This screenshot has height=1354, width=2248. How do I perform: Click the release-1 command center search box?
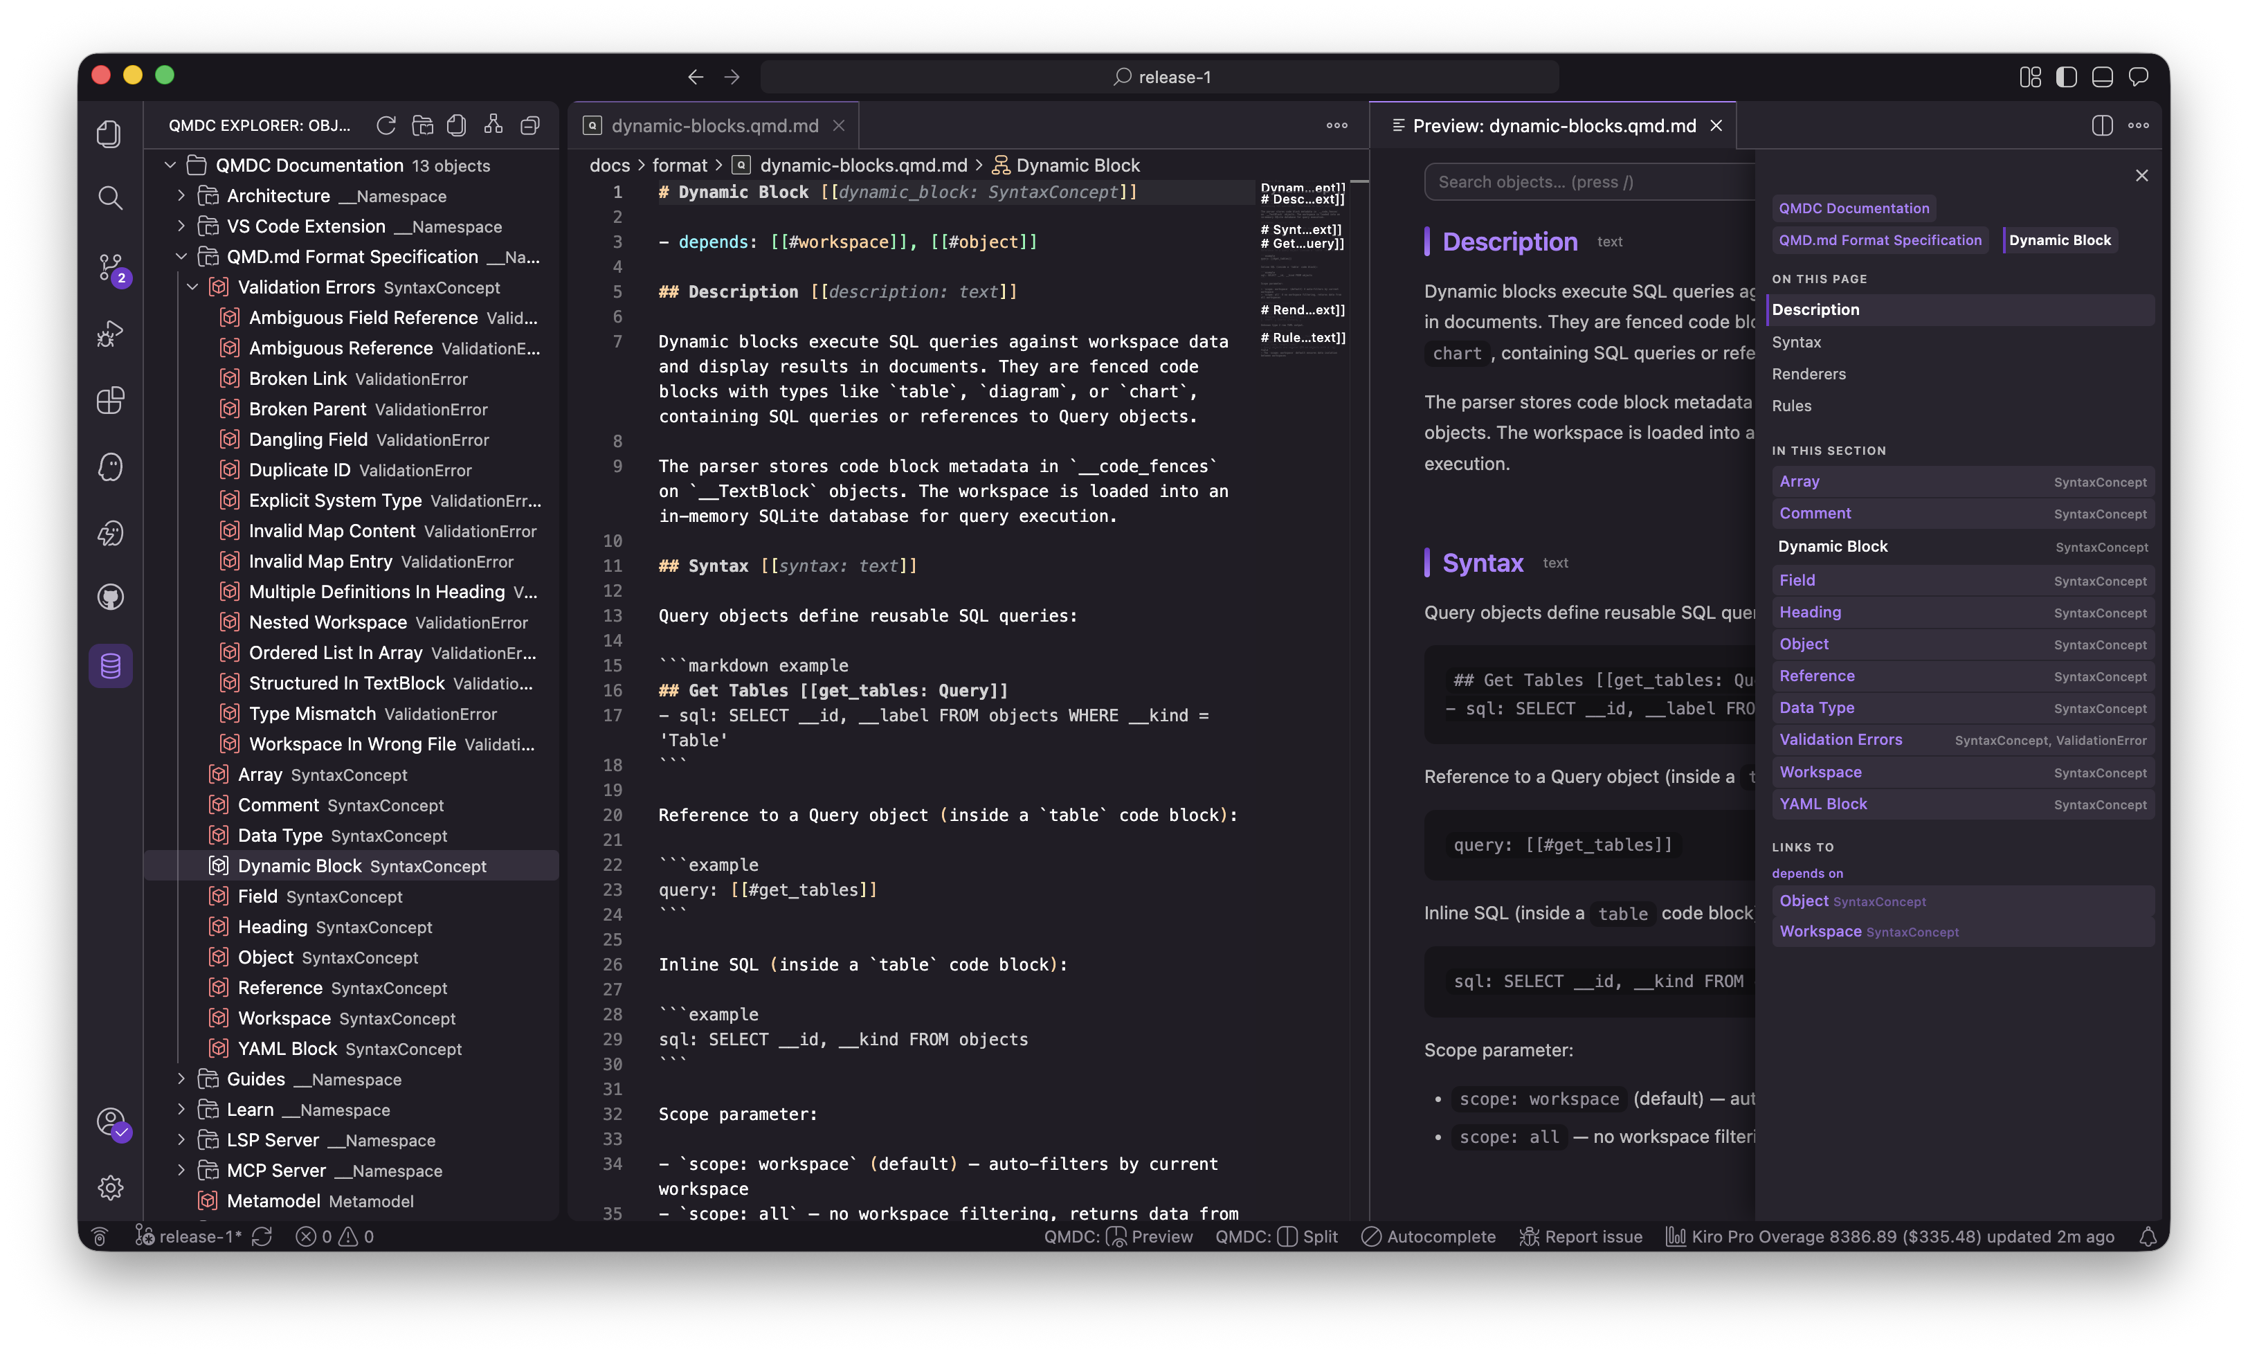click(x=1160, y=77)
